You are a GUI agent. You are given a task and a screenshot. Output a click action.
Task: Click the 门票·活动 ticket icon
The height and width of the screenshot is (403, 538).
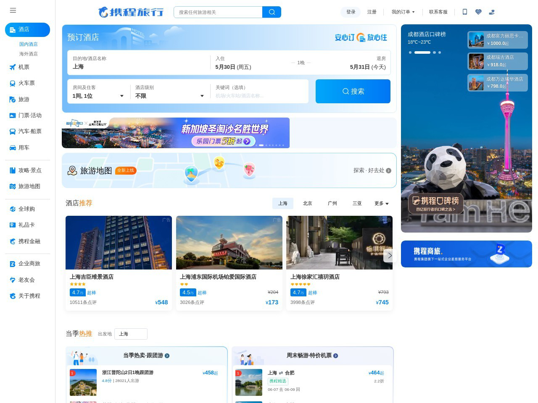pos(13,115)
